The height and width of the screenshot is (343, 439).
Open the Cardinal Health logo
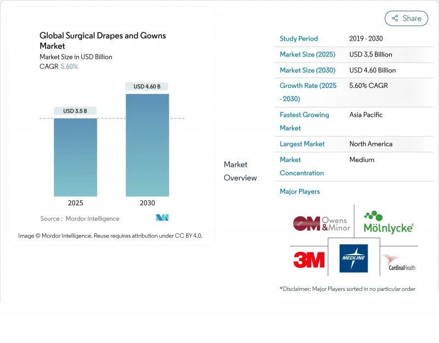[x=398, y=262]
